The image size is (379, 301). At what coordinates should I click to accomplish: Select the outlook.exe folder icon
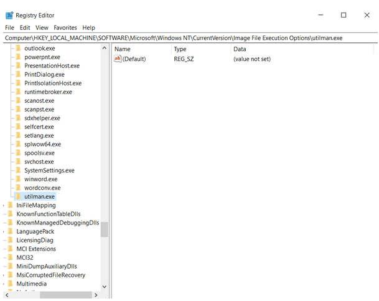(18, 48)
